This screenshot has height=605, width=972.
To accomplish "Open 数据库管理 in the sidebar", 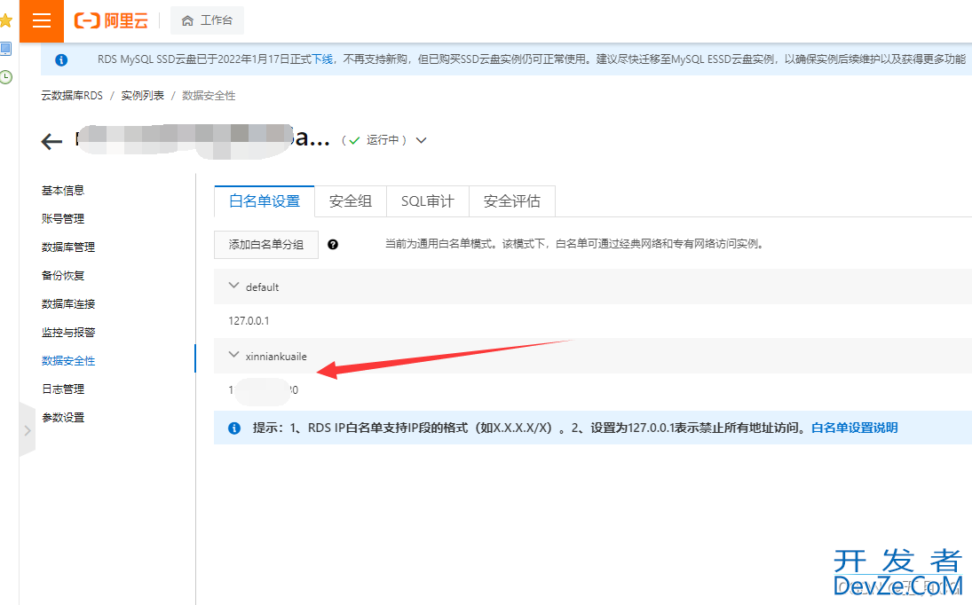I will tap(68, 247).
